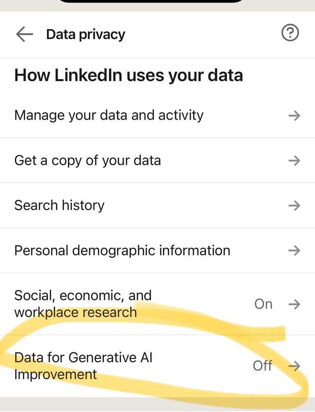315x412 pixels.
Task: Select the Data privacy header
Action: (x=86, y=34)
